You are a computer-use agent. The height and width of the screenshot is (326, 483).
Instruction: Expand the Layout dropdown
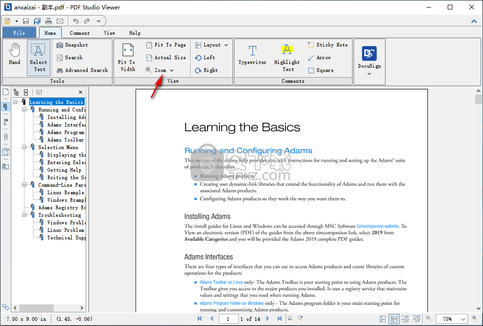point(226,45)
